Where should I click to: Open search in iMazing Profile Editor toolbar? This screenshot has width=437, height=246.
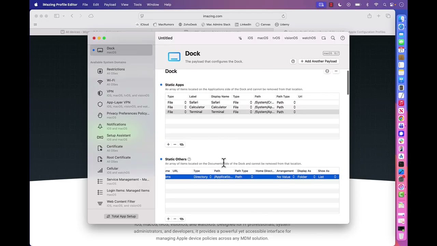[x=333, y=38]
